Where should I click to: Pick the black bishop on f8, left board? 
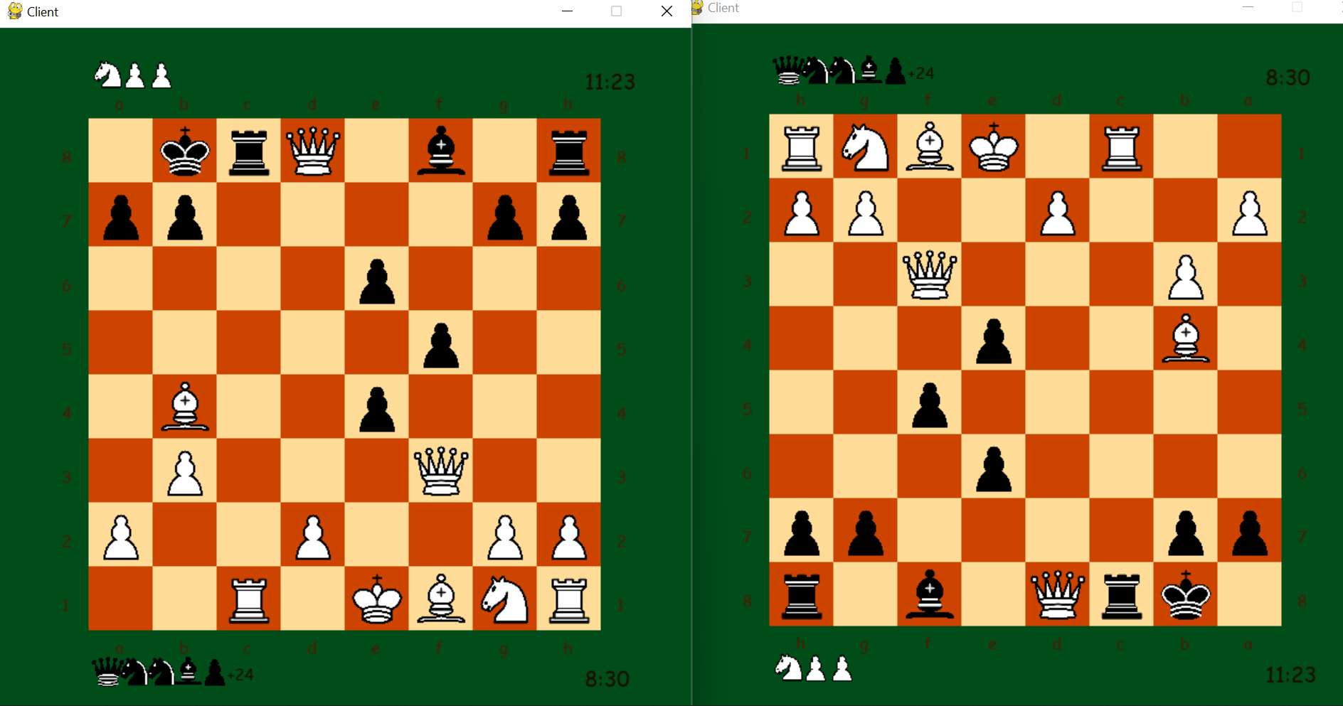[441, 151]
